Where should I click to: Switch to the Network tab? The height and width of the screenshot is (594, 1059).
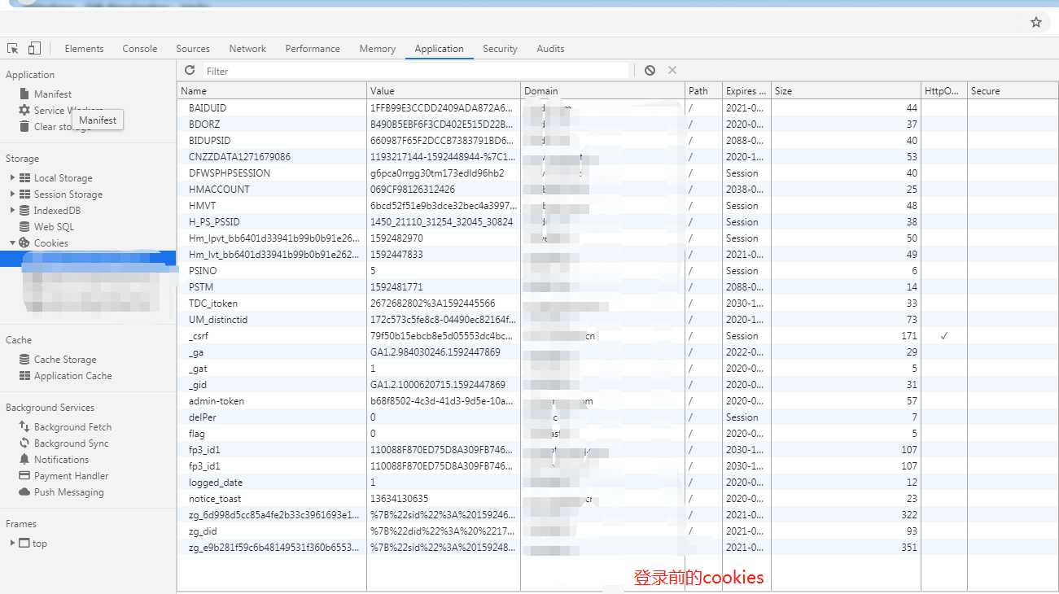pyautogui.click(x=247, y=49)
